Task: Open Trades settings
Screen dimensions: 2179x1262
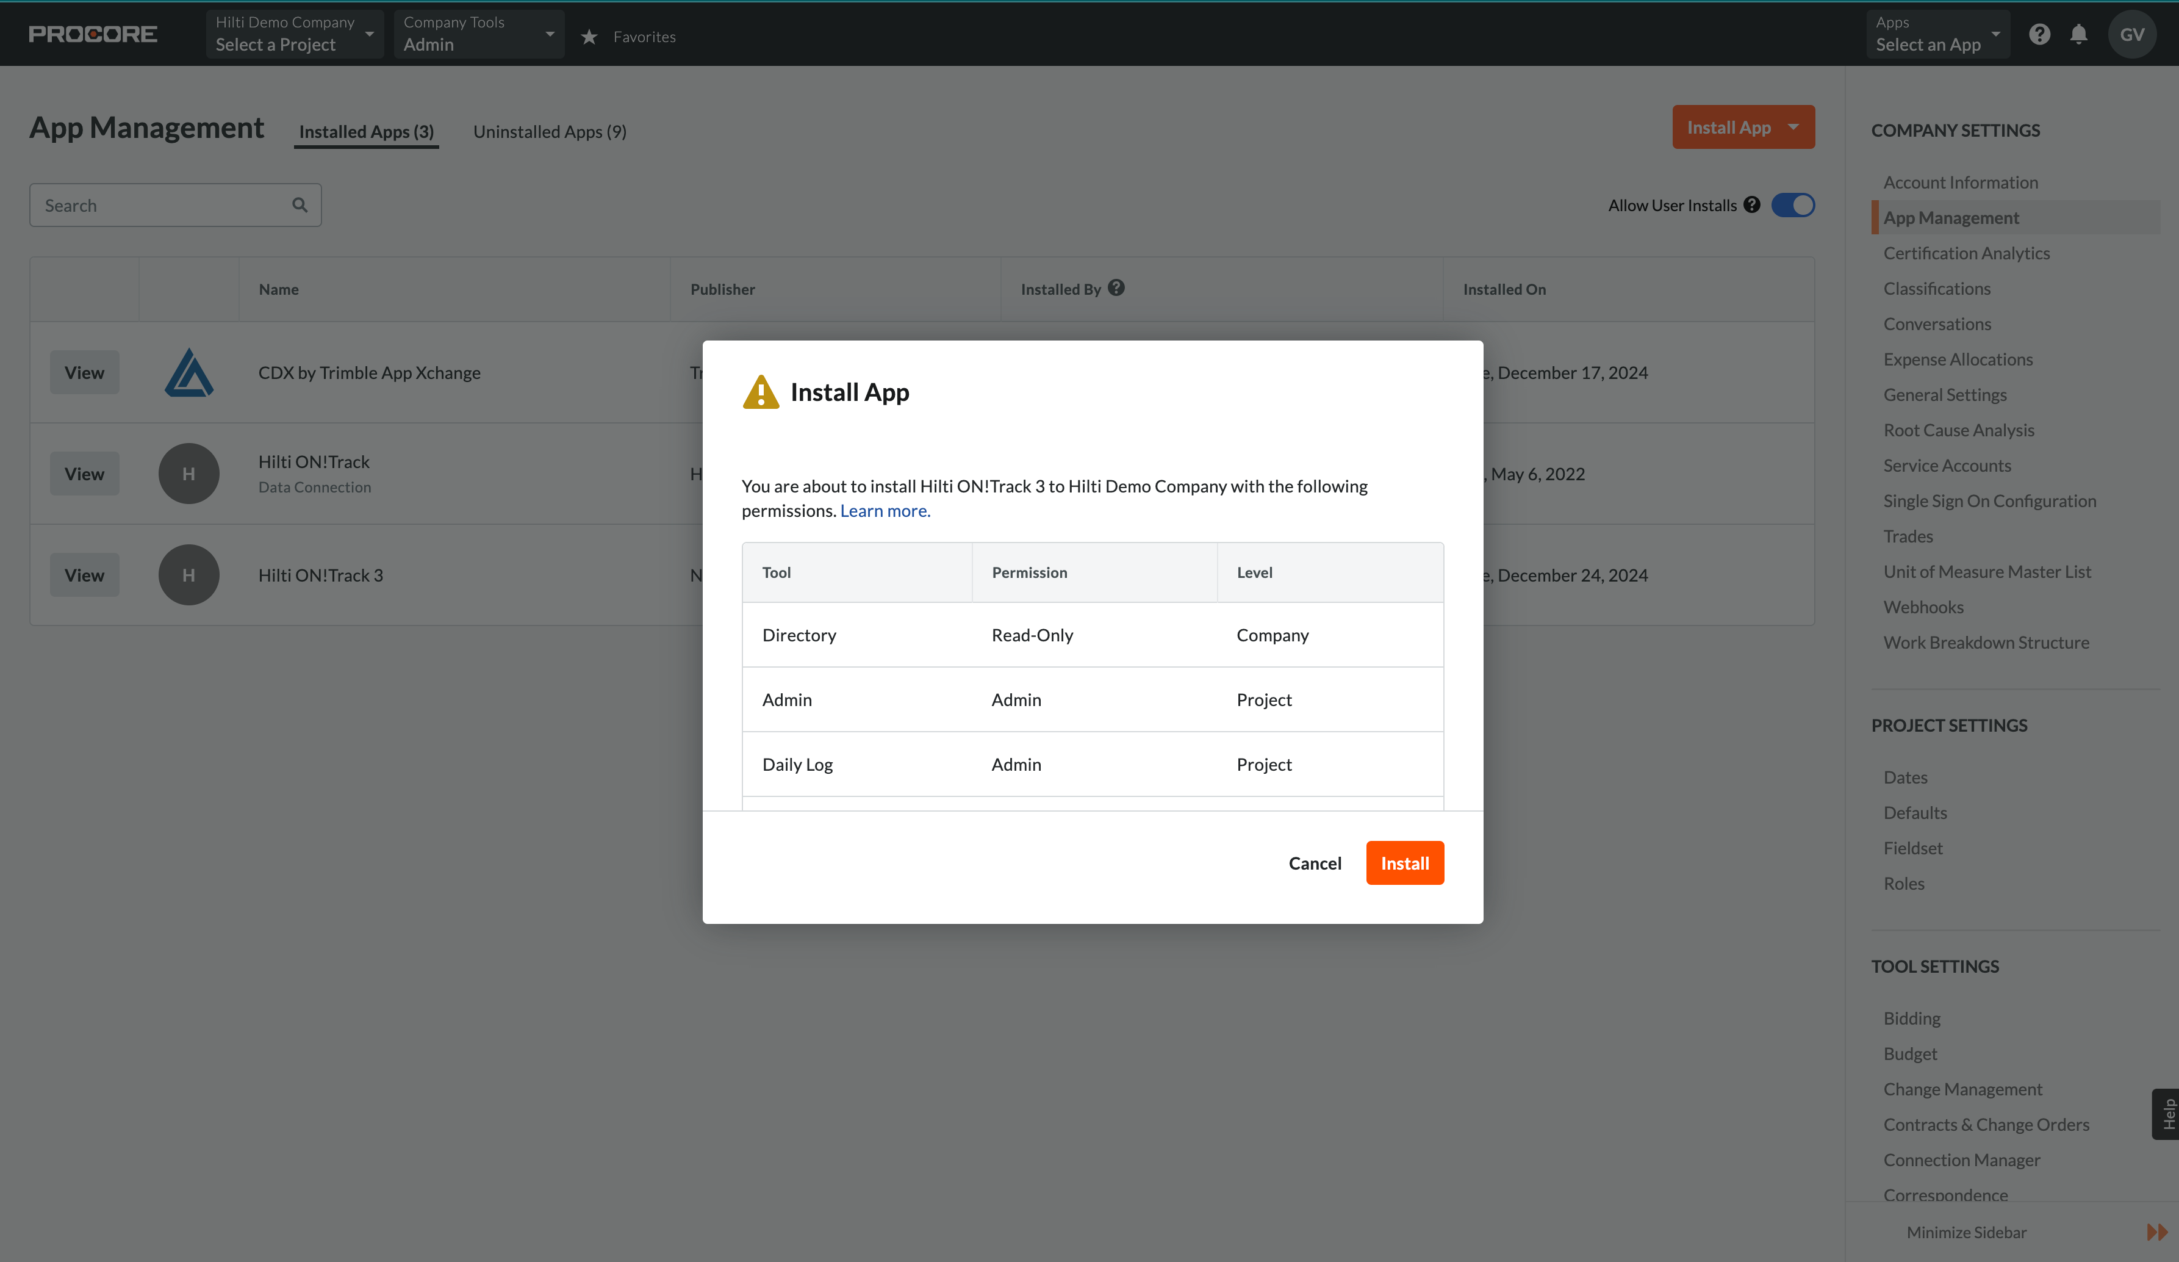Action: pyautogui.click(x=1908, y=536)
